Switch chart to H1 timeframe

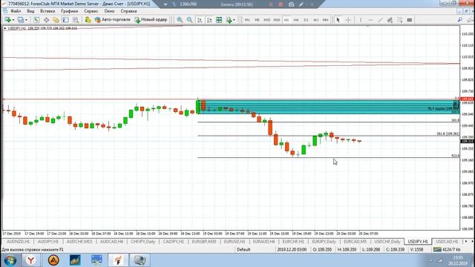pos(286,20)
